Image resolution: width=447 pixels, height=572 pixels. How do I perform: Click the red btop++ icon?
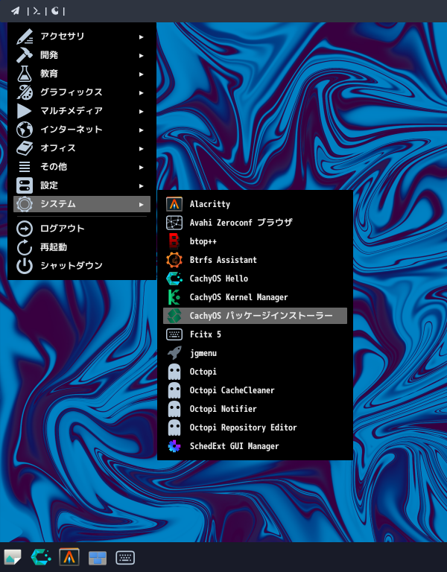point(174,241)
